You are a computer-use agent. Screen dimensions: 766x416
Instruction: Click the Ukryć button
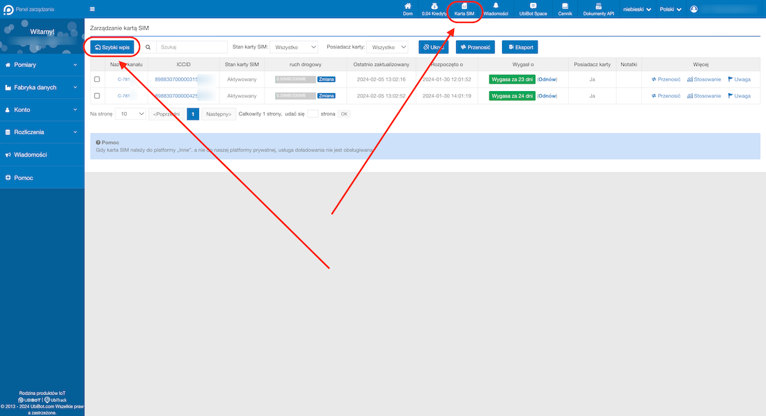click(433, 47)
